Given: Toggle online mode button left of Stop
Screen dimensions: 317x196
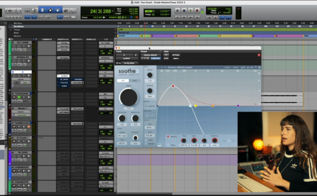Looking at the screenshot, I should click(x=178, y=11).
